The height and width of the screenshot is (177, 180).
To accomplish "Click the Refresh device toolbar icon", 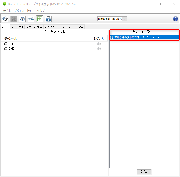I will 5,19.
